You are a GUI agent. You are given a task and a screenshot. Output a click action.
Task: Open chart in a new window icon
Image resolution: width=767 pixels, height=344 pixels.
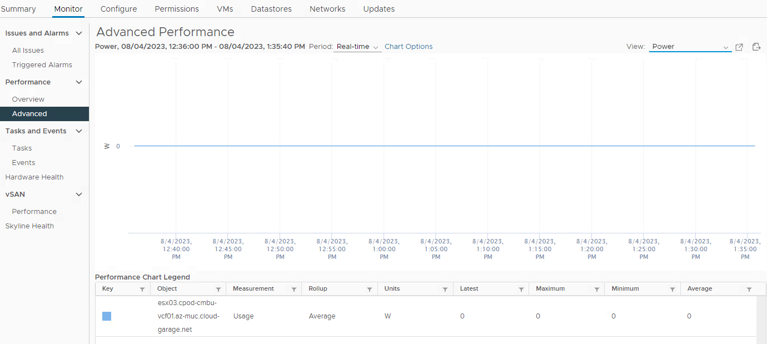pyautogui.click(x=739, y=47)
